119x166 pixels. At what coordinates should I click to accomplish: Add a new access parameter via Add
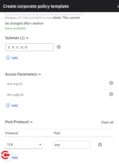(x=15, y=105)
